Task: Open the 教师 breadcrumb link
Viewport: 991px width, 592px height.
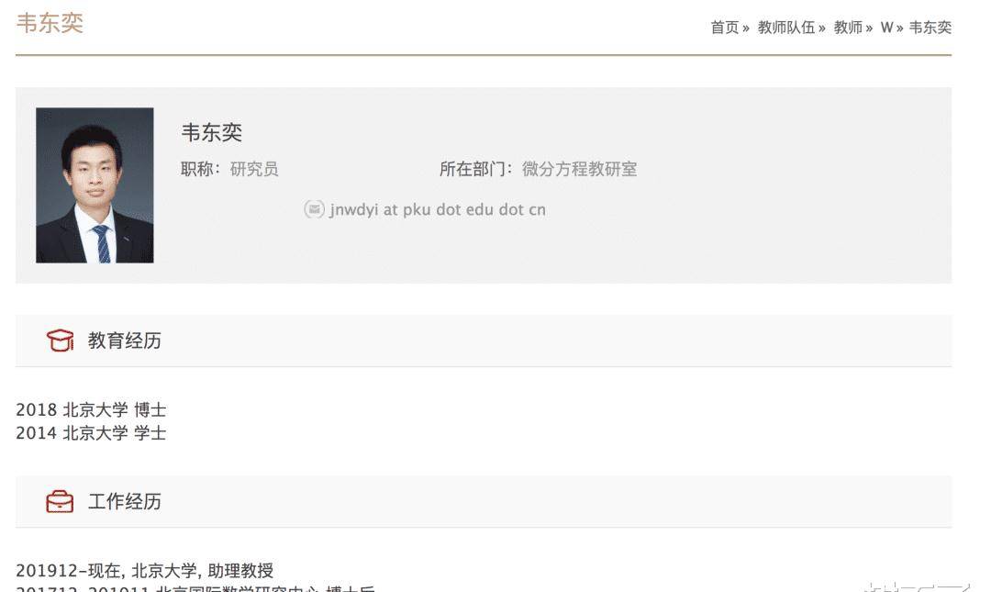Action: (x=848, y=28)
